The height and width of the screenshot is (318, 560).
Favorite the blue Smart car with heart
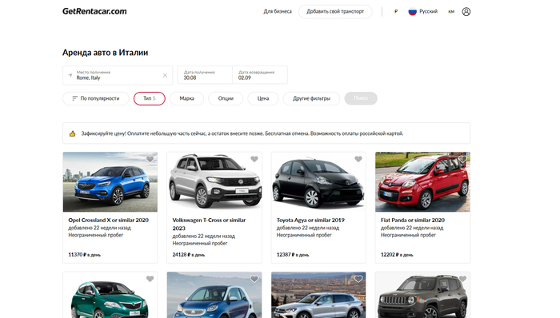[254, 279]
